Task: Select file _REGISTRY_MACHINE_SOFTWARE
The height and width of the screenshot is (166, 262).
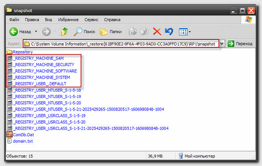Action: click(x=45, y=71)
